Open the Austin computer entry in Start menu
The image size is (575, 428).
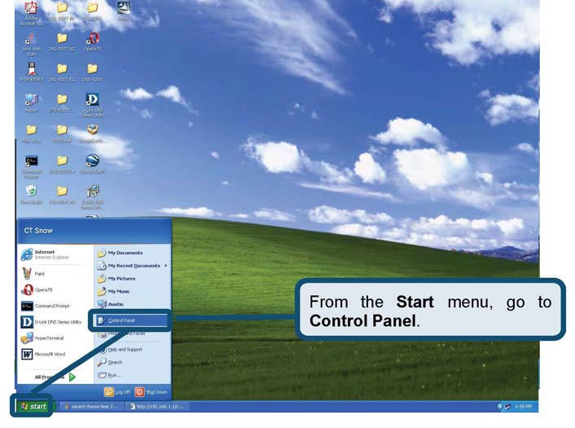(x=111, y=304)
